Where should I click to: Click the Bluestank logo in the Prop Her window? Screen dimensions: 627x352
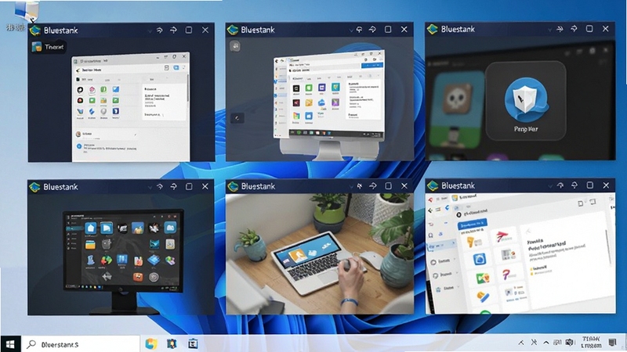433,29
